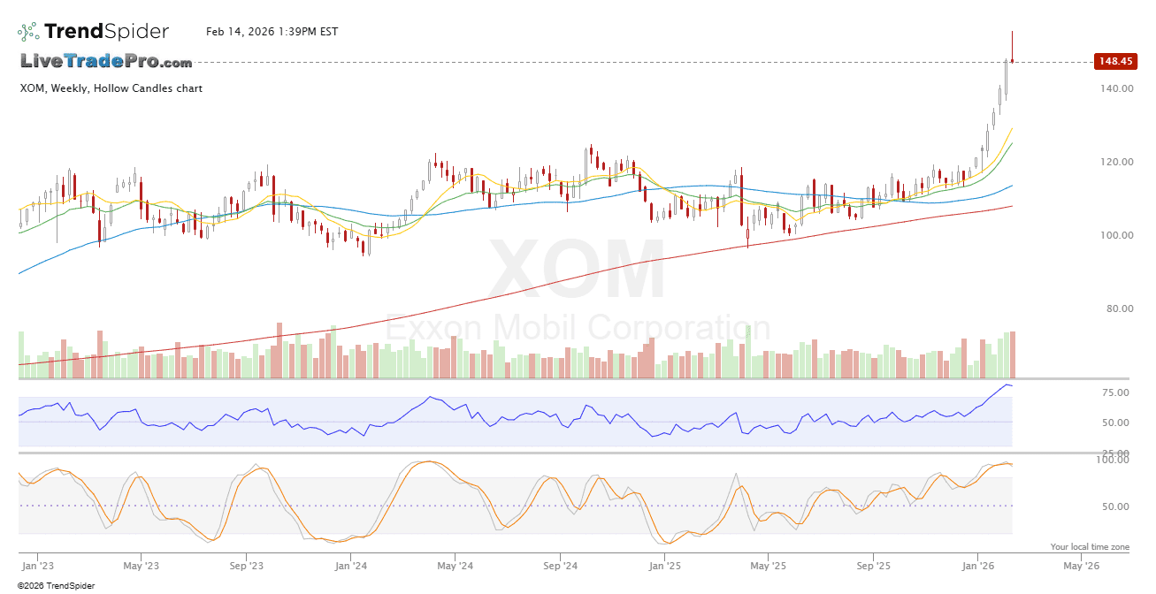Image resolution: width=1156 pixels, height=594 pixels.
Task: Click the ©2026 TrendSpider copyright text
Action: [56, 585]
